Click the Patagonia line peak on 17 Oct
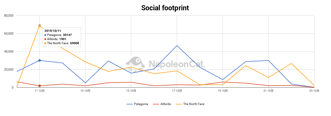Viewport: 331px width, 116px height. pos(177,46)
